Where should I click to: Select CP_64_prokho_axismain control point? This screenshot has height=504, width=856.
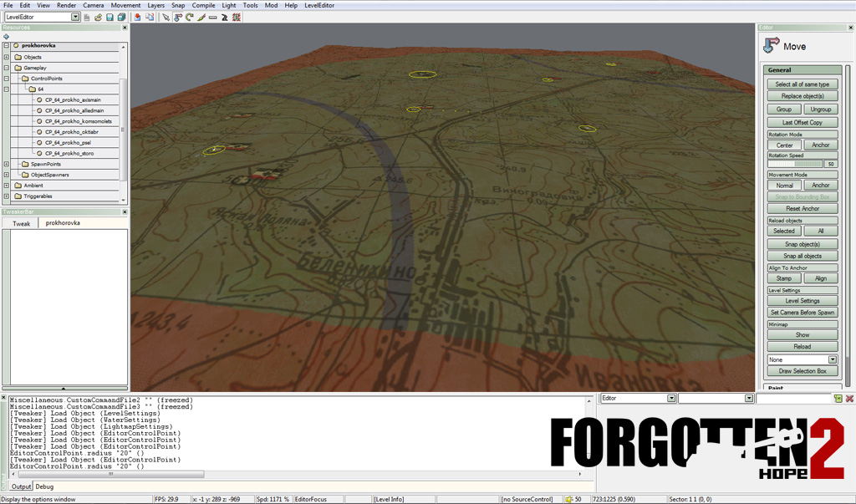(73, 100)
